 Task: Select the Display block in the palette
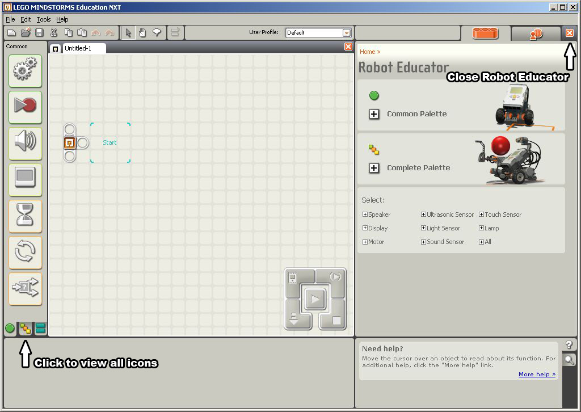coord(25,180)
